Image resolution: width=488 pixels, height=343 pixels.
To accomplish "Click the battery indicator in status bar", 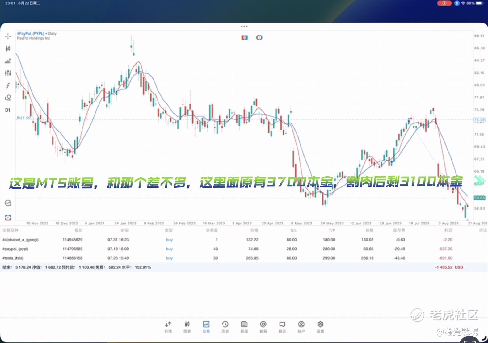I will (480, 3).
